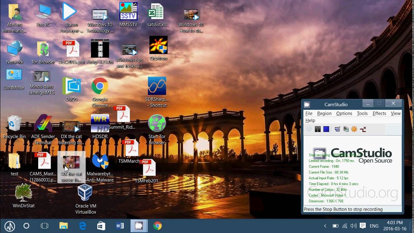
Task: Select the SDRSharp shortcut icon
Action: (157, 92)
